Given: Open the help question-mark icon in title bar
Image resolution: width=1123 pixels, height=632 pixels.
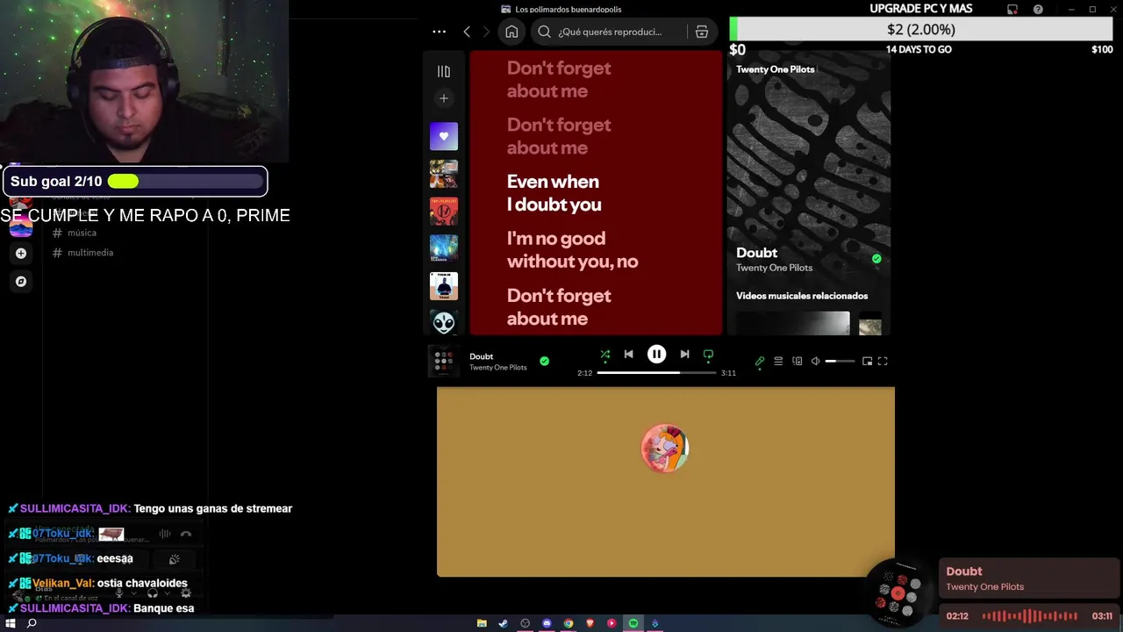Looking at the screenshot, I should pos(1039,10).
